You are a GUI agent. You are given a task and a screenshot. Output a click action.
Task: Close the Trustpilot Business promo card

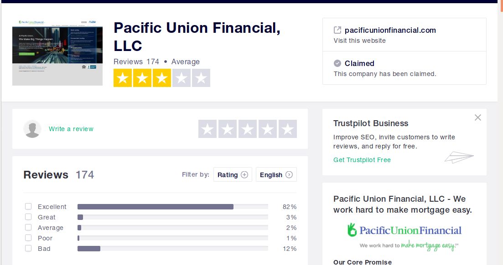click(477, 117)
